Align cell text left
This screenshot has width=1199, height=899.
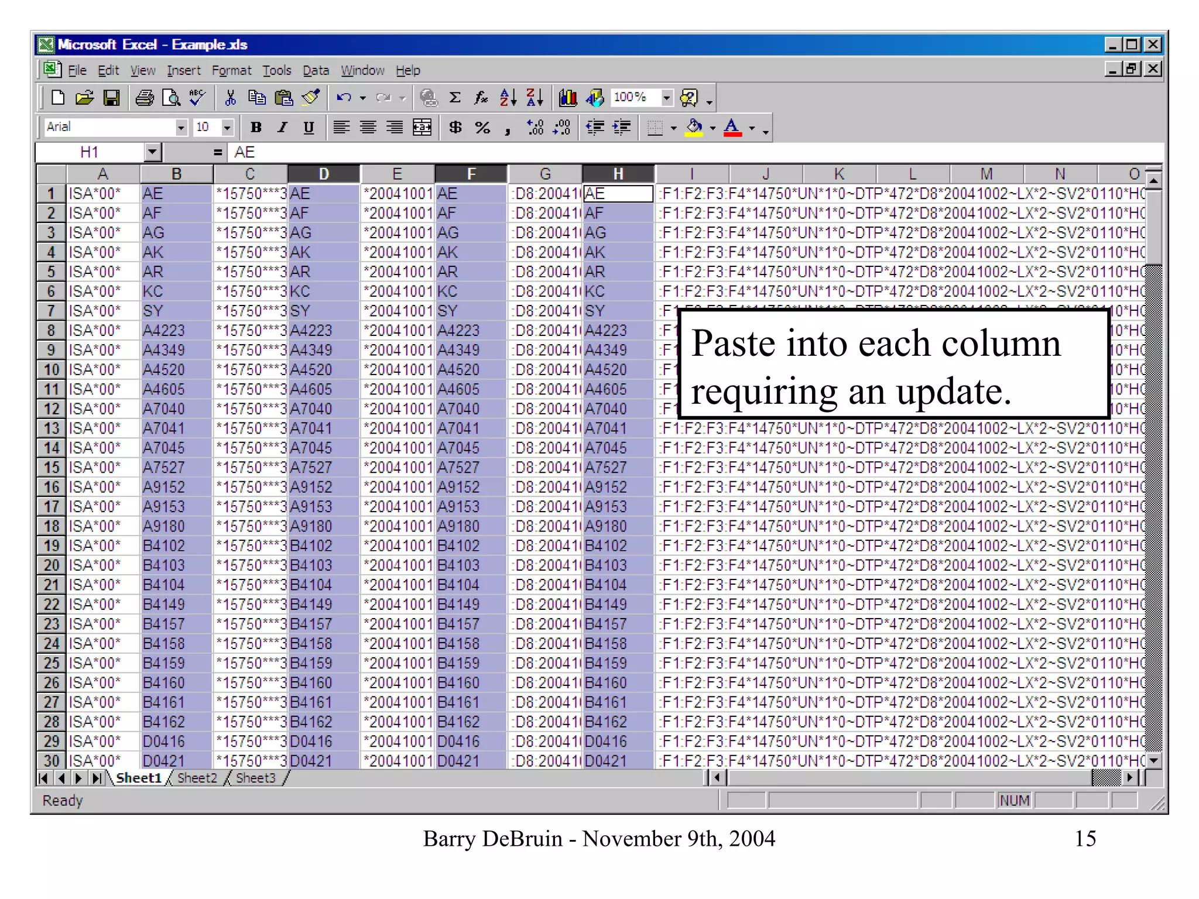341,127
